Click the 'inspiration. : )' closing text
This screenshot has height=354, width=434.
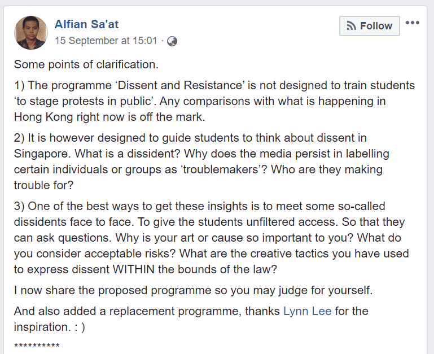[50, 327]
